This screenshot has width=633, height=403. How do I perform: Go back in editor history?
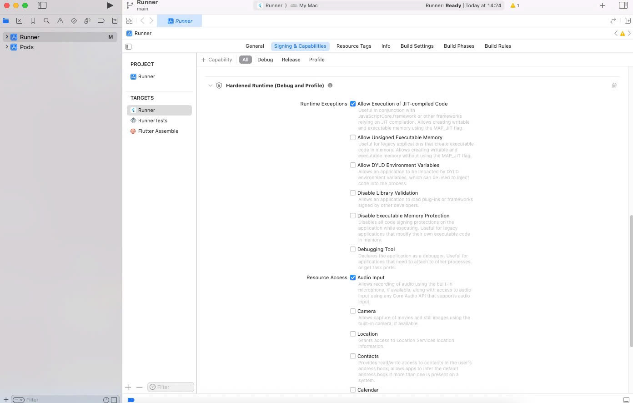(x=142, y=20)
